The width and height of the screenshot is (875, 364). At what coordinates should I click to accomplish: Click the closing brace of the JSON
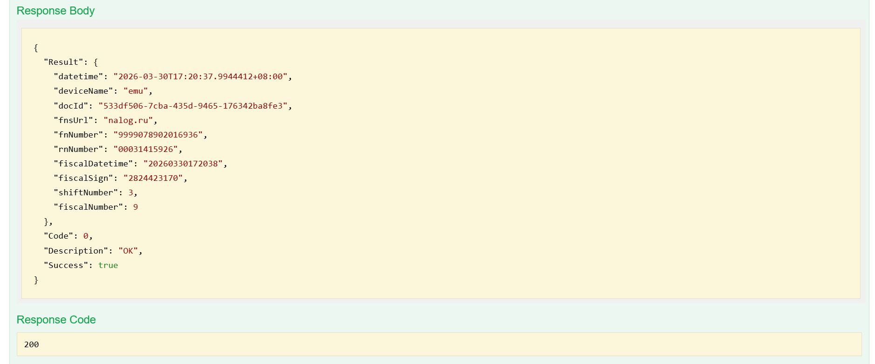pyautogui.click(x=36, y=280)
